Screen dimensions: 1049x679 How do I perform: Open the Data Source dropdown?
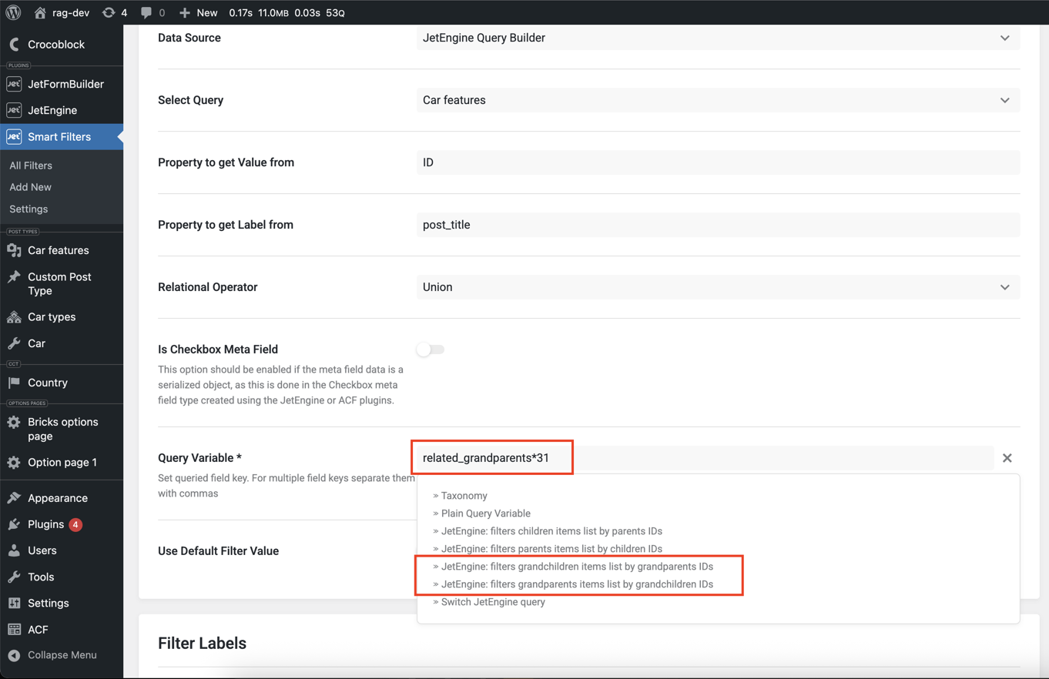pyautogui.click(x=718, y=38)
